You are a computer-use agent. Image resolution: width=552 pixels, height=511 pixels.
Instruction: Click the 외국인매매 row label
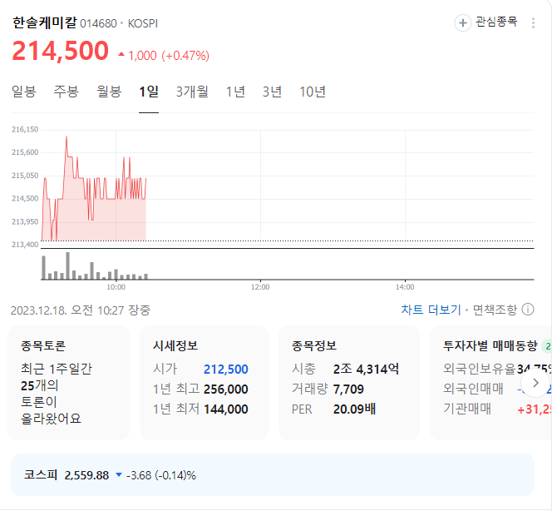tap(473, 389)
